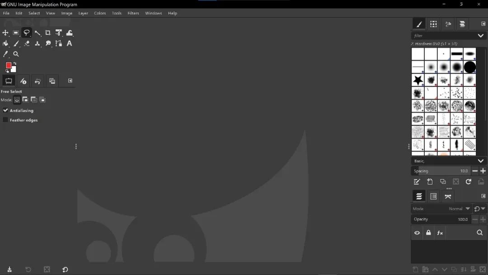Increase brush Spacing with plus button
This screenshot has height=275, width=488.
[483, 171]
